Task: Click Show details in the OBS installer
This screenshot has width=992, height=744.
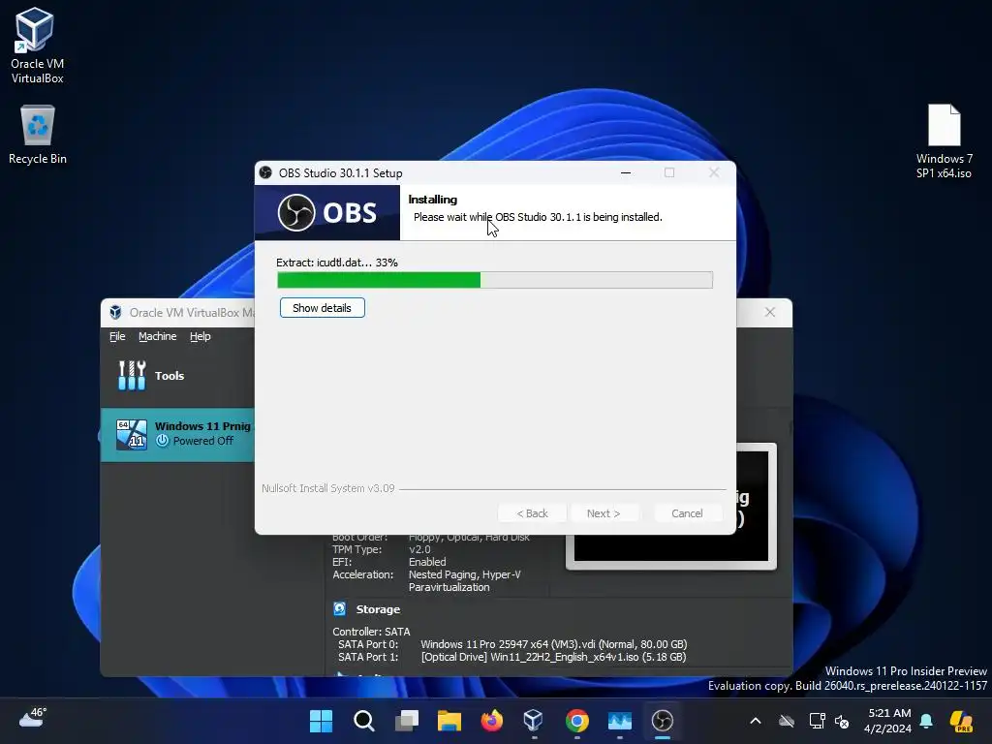Action: (x=322, y=308)
